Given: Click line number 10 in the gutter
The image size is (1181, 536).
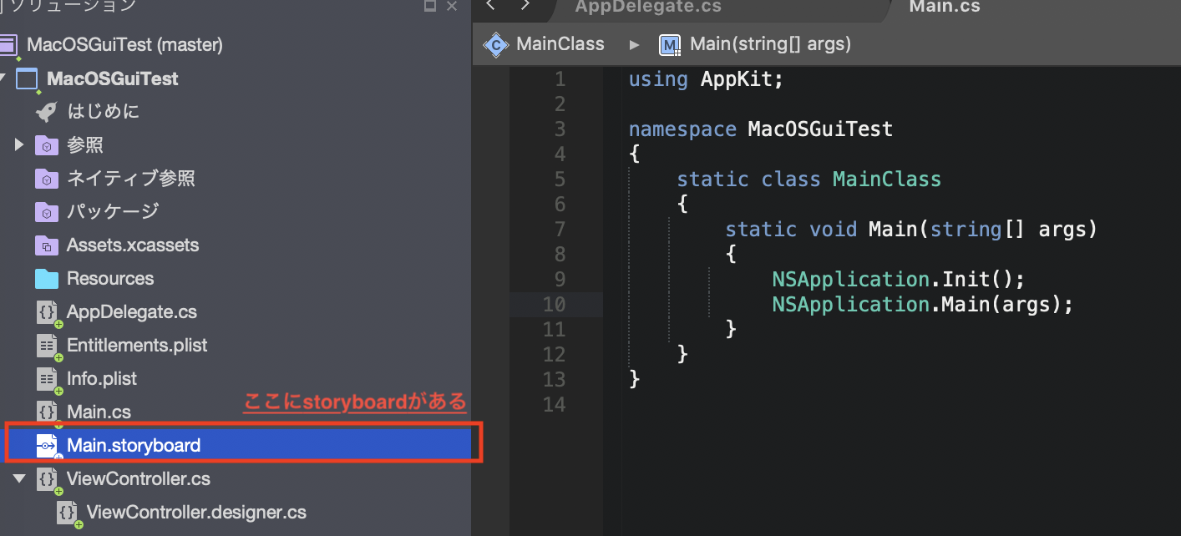Looking at the screenshot, I should (554, 304).
